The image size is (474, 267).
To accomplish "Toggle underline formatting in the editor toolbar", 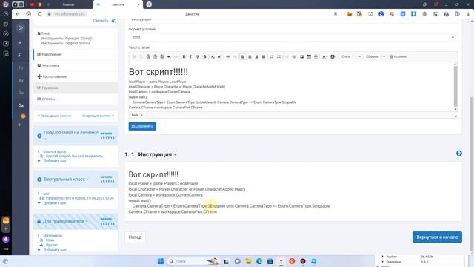I will coord(198,56).
